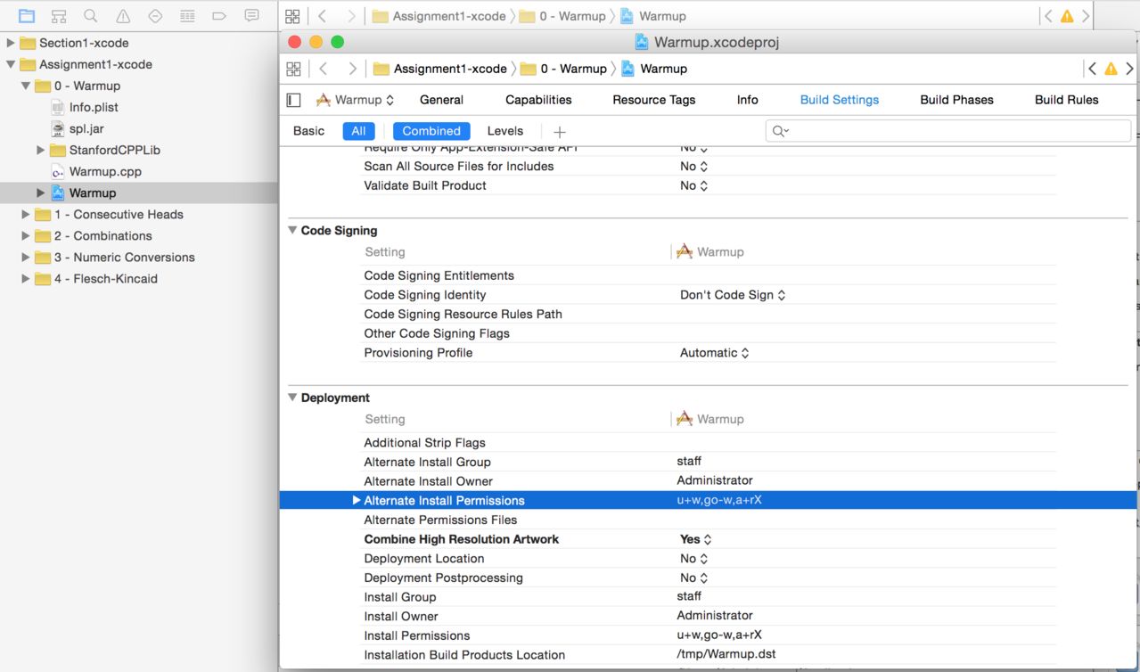Viewport: 1140px width, 672px height.
Task: Select Info.plist in the navigator
Action: [x=94, y=107]
